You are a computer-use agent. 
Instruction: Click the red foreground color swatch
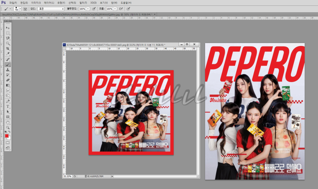7,136
